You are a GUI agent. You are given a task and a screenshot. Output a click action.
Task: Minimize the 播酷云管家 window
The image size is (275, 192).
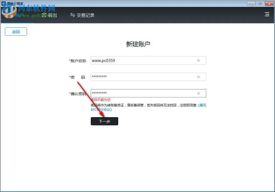(251, 4)
